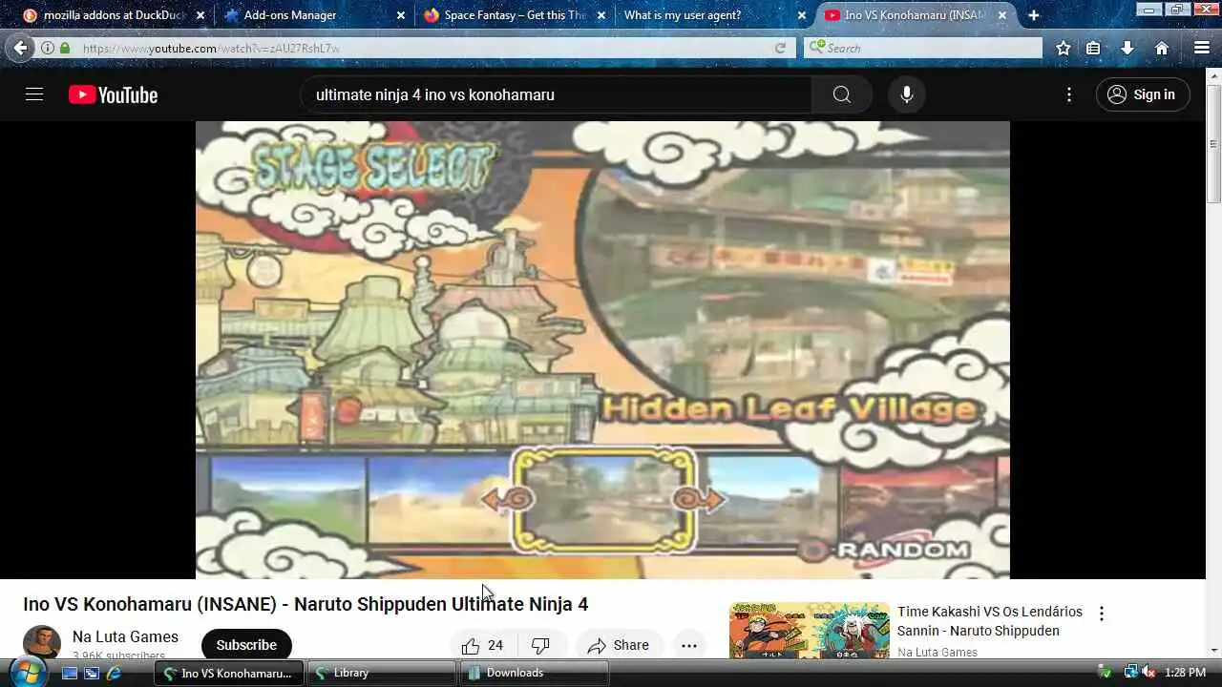Like the video with thumbs up
The width and height of the screenshot is (1222, 687).
[x=482, y=645]
